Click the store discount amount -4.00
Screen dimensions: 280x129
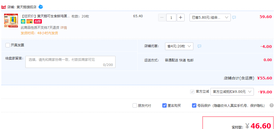[x=266, y=47]
